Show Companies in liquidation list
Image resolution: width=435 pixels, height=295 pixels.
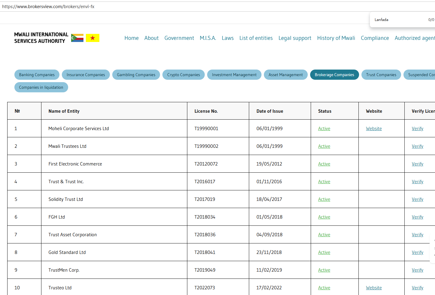[41, 87]
